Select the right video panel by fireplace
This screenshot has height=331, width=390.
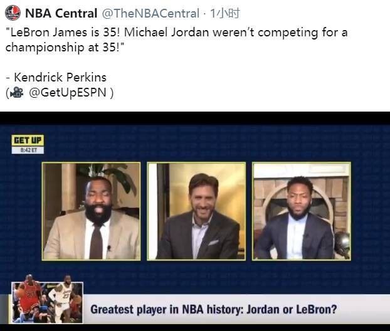tap(302, 211)
